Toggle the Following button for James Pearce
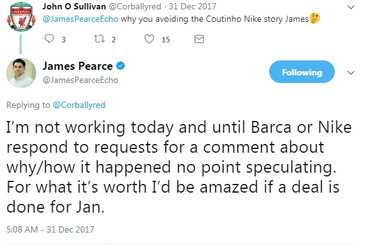 coord(302,72)
